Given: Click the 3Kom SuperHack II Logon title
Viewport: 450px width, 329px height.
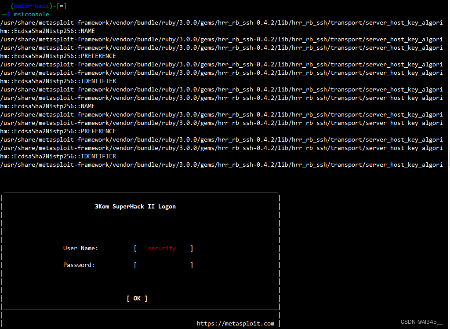Looking at the screenshot, I should pyautogui.click(x=135, y=207).
